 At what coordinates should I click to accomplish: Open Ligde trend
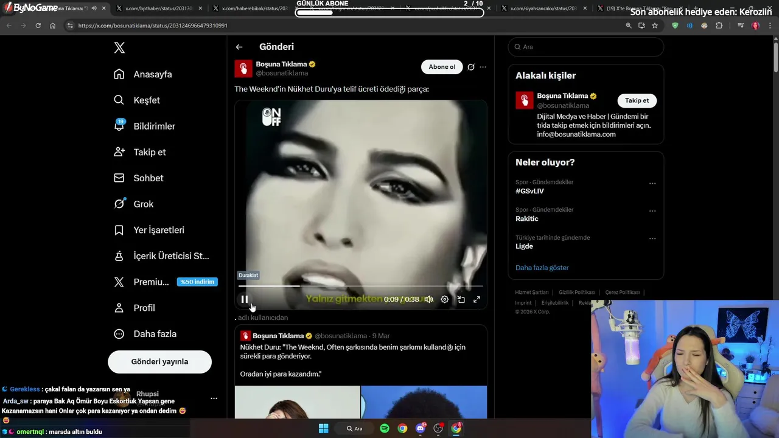point(524,246)
